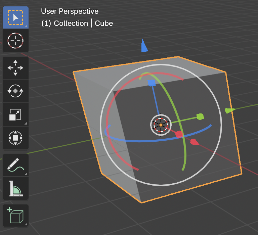
Task: Switch to the Rotate tool
Action: tap(15, 91)
